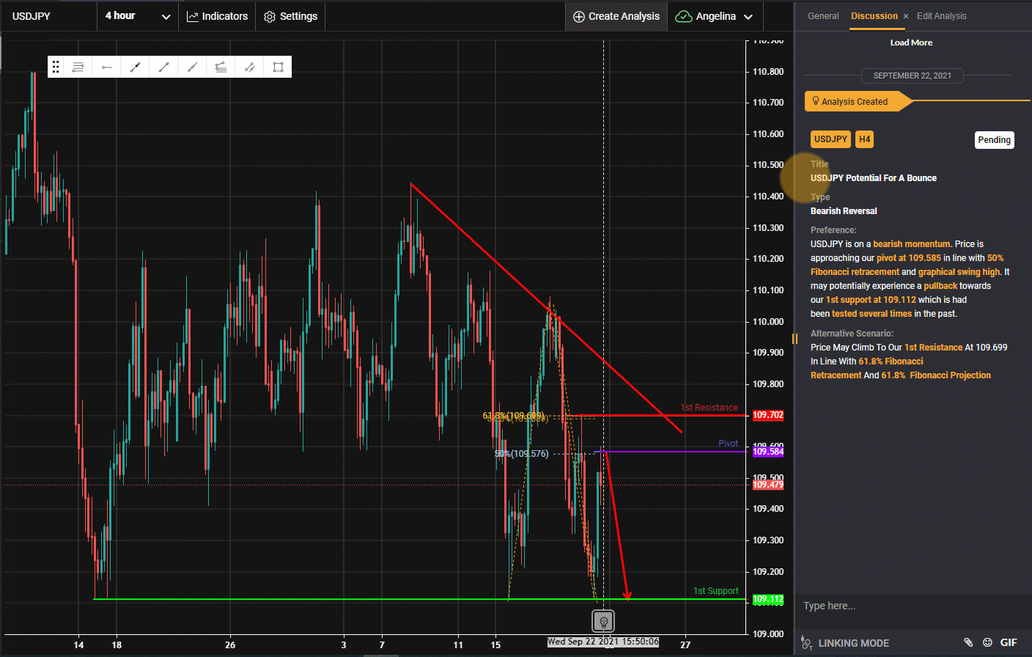Screen dimensions: 1032x657
Task: Click the Pending status badge
Action: tap(995, 140)
